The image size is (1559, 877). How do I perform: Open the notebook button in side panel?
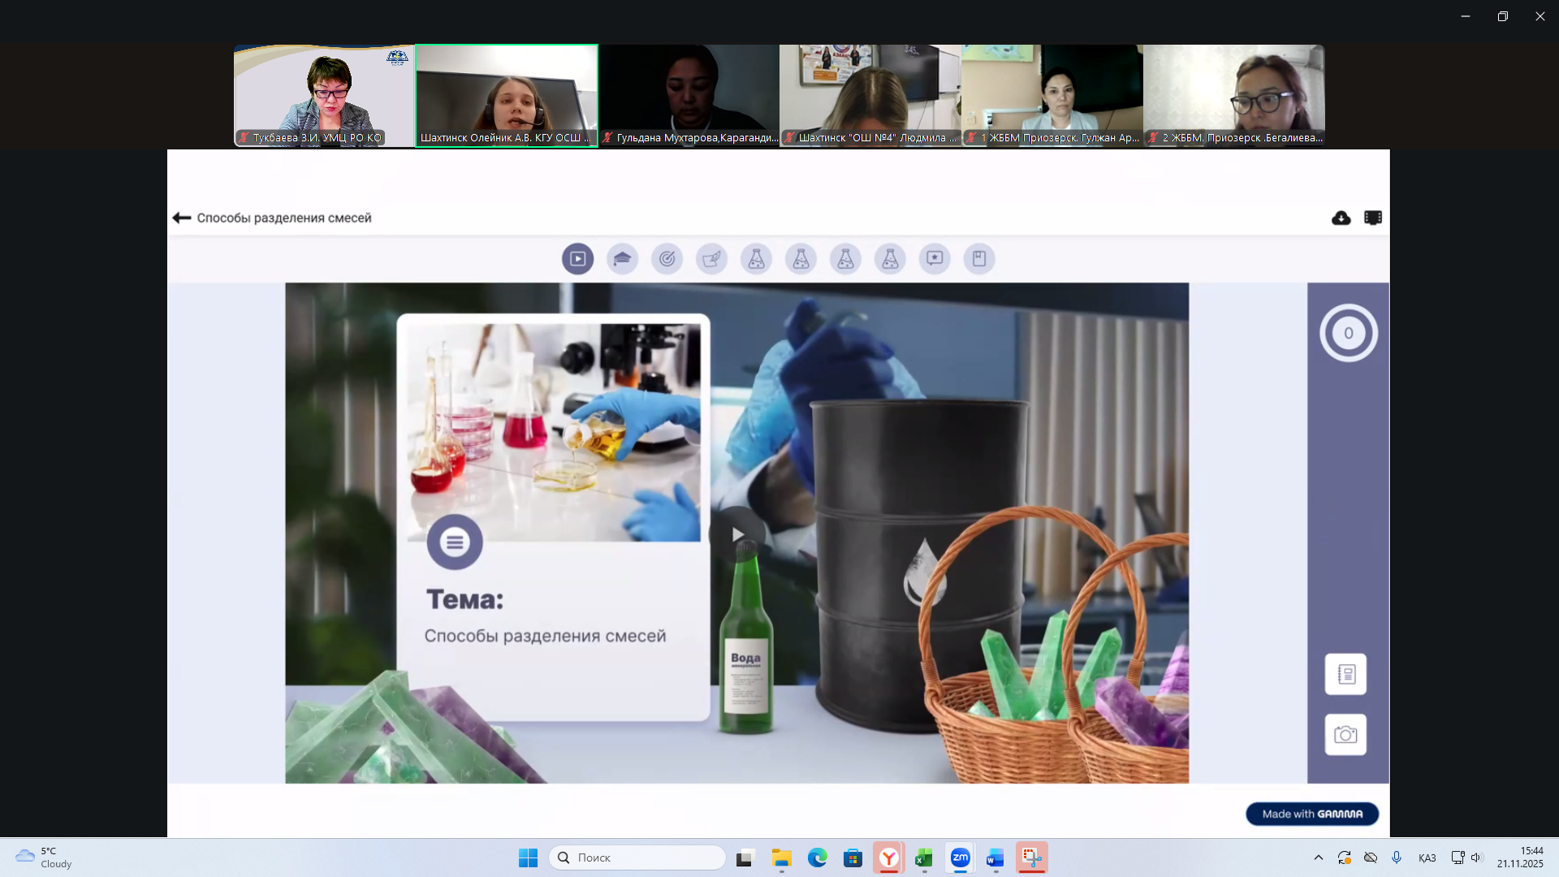tap(1345, 674)
